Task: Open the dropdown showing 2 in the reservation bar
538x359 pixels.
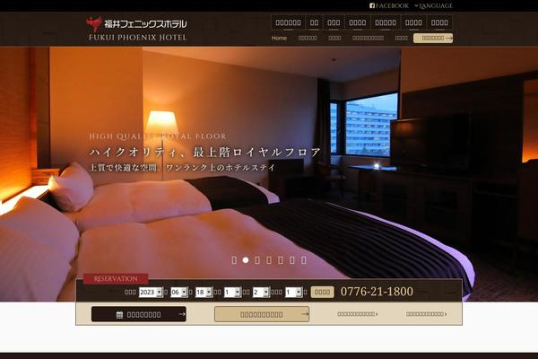Action: point(261,292)
